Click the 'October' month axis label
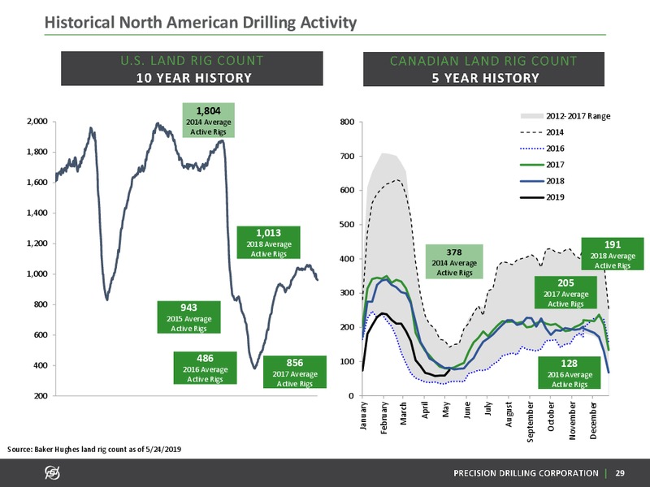 tap(551, 416)
